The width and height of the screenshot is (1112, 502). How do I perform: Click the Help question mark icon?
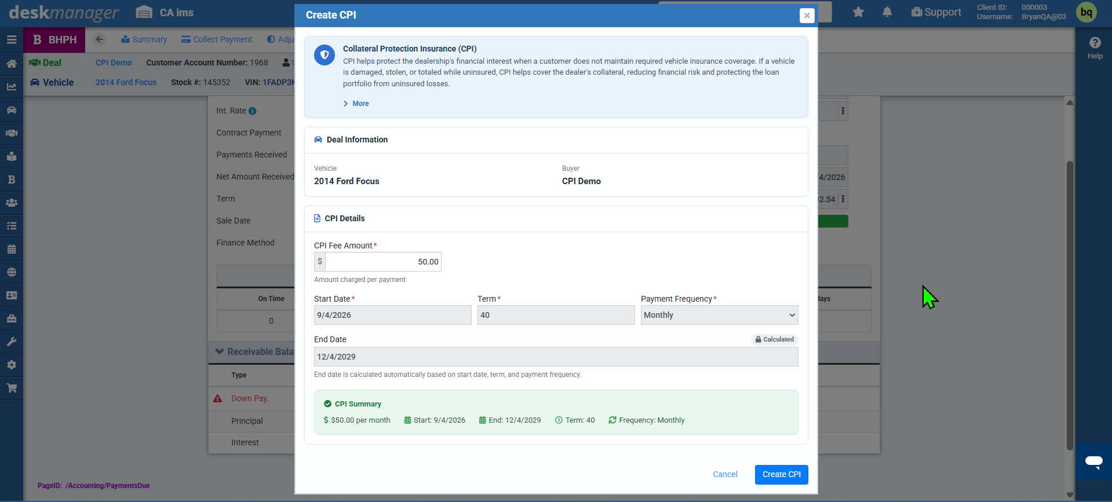tap(1095, 43)
